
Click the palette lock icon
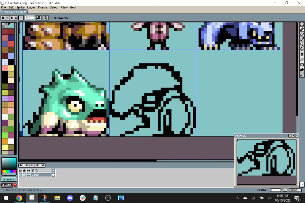tap(3, 18)
